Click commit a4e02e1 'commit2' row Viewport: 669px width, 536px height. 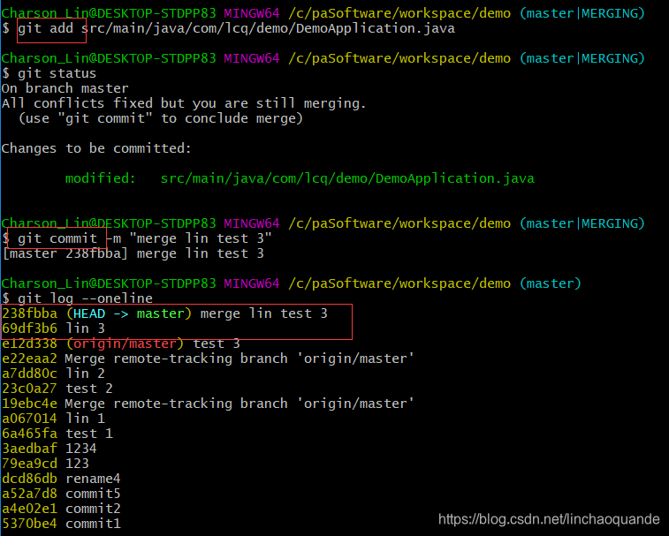tap(61, 509)
